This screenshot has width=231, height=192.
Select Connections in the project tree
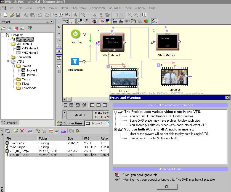coord(25,39)
